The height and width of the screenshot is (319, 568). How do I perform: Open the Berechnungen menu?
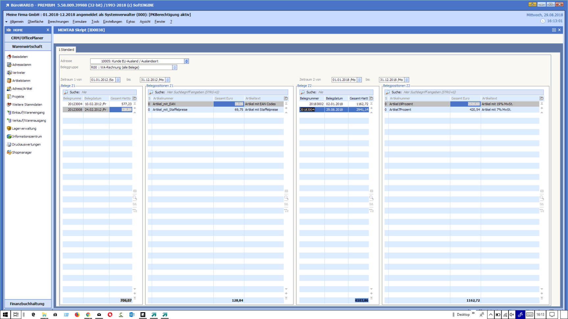pos(58,22)
